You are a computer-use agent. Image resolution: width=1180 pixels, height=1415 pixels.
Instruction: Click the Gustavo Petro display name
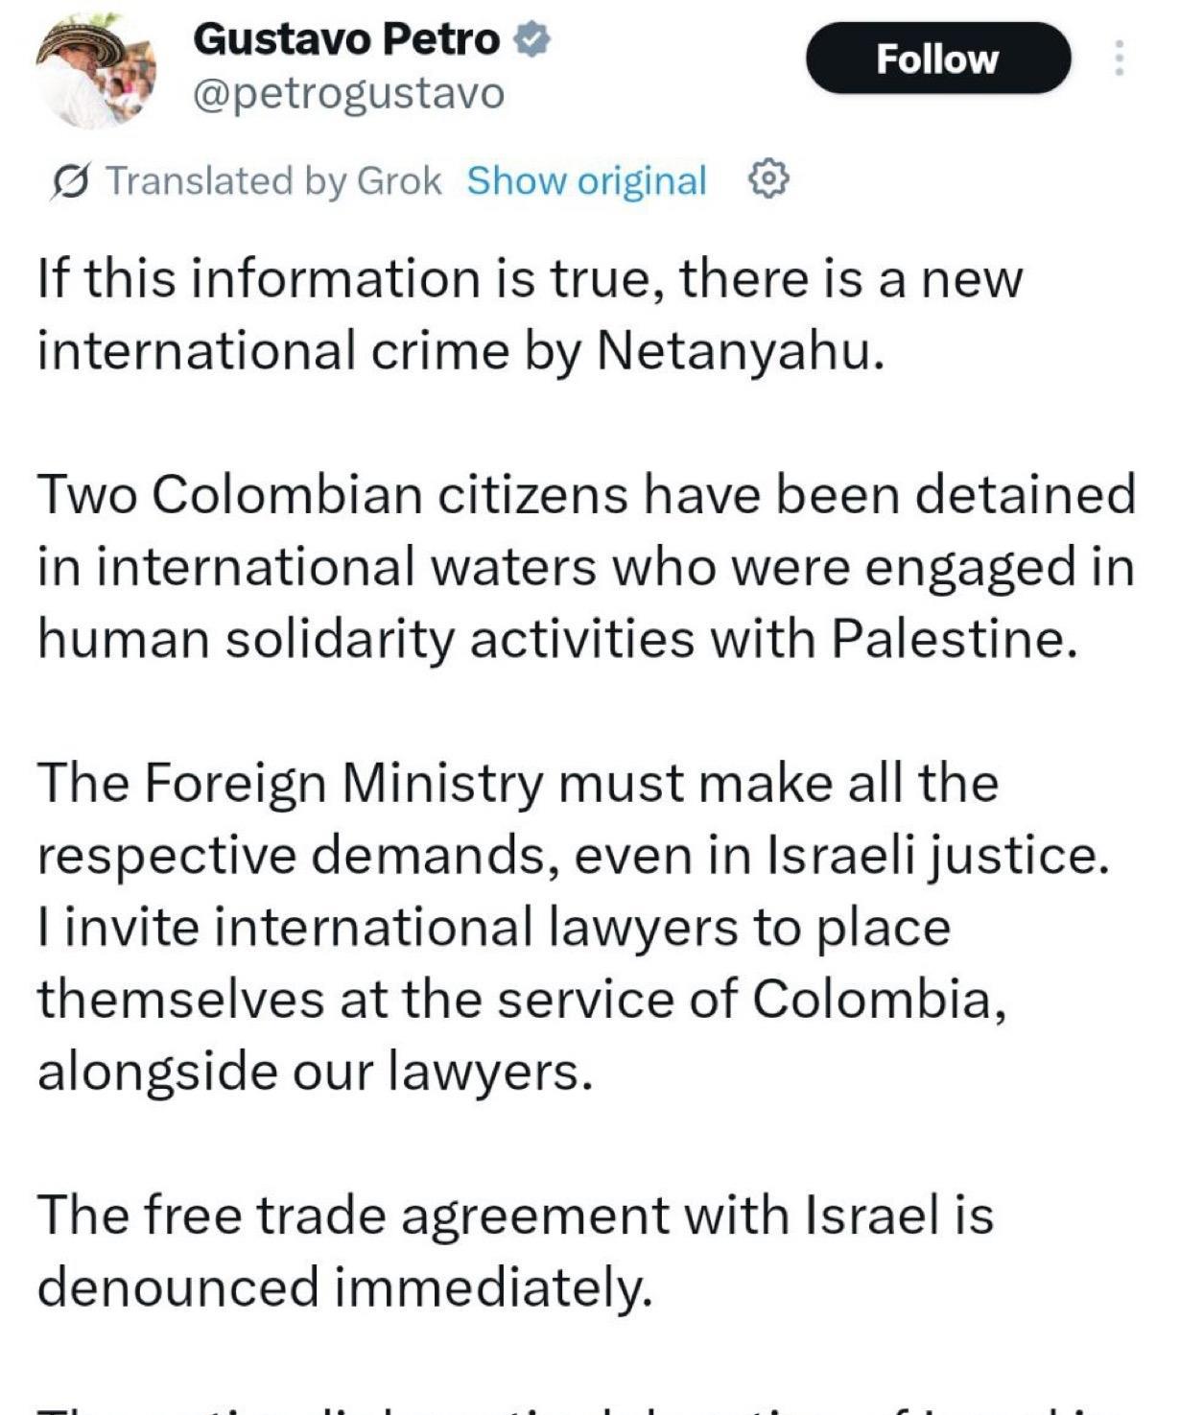[x=345, y=40]
